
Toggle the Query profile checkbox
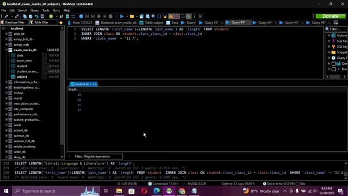tap(333, 64)
